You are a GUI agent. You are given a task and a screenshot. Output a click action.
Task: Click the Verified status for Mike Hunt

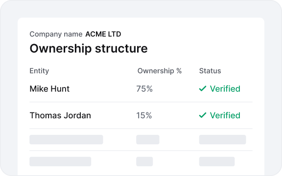225,88
